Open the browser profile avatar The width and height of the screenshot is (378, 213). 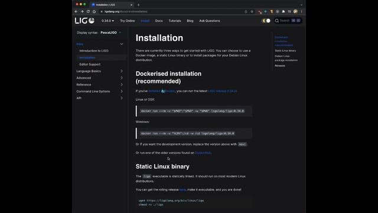pos(295,12)
